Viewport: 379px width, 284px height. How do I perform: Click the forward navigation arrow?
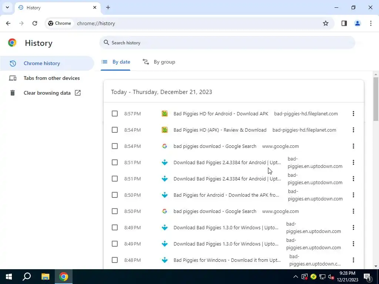(x=21, y=23)
